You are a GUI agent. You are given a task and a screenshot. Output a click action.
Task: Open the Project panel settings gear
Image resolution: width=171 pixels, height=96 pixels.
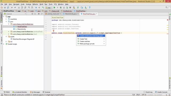39,14
